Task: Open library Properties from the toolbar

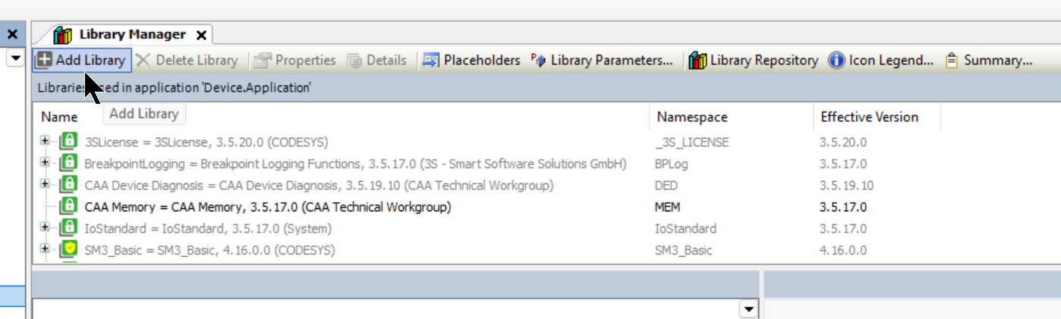Action: click(295, 60)
